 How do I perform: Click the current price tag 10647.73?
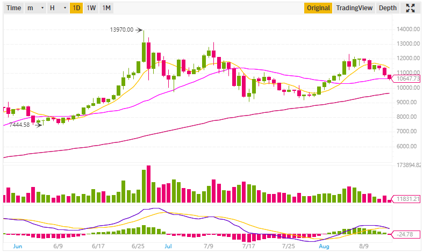pos(407,78)
